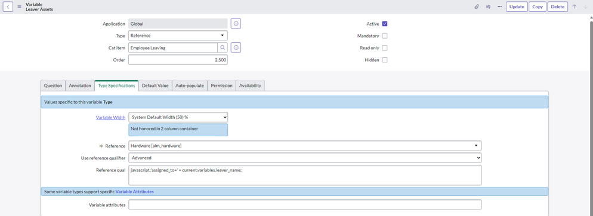Open the Type dropdown showing Reference
The width and height of the screenshot is (593, 216).
tap(178, 36)
